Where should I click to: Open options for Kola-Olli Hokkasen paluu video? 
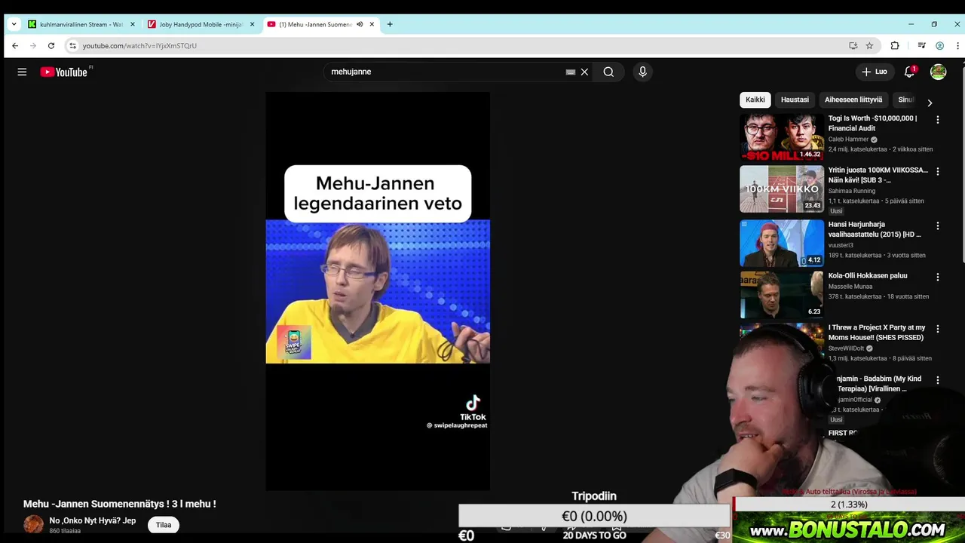938,278
